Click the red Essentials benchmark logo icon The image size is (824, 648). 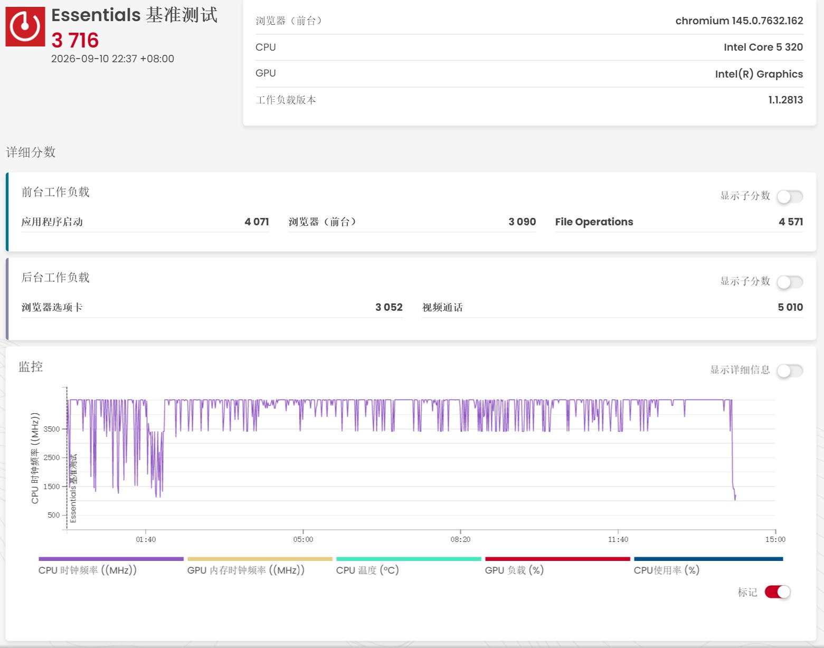tap(25, 26)
